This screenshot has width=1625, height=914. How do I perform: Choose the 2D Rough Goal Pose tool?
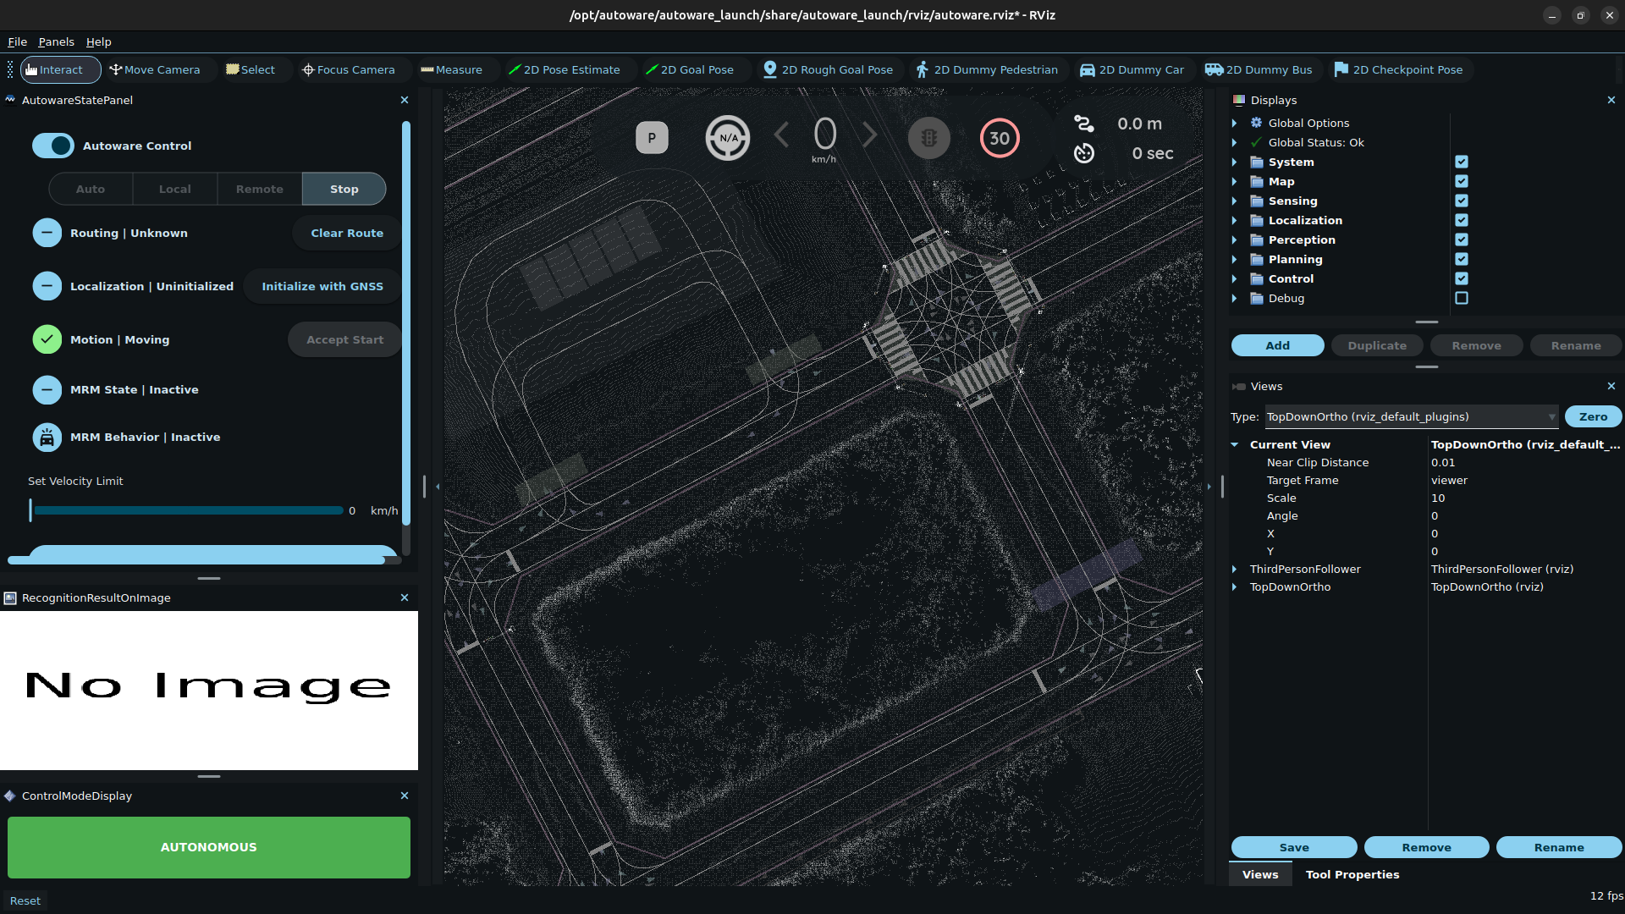pyautogui.click(x=829, y=69)
